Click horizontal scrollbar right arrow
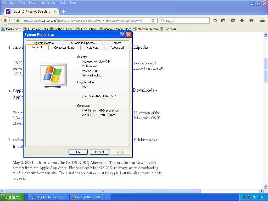Image resolution: width=268 pixels, height=201 pixels. coord(261,191)
